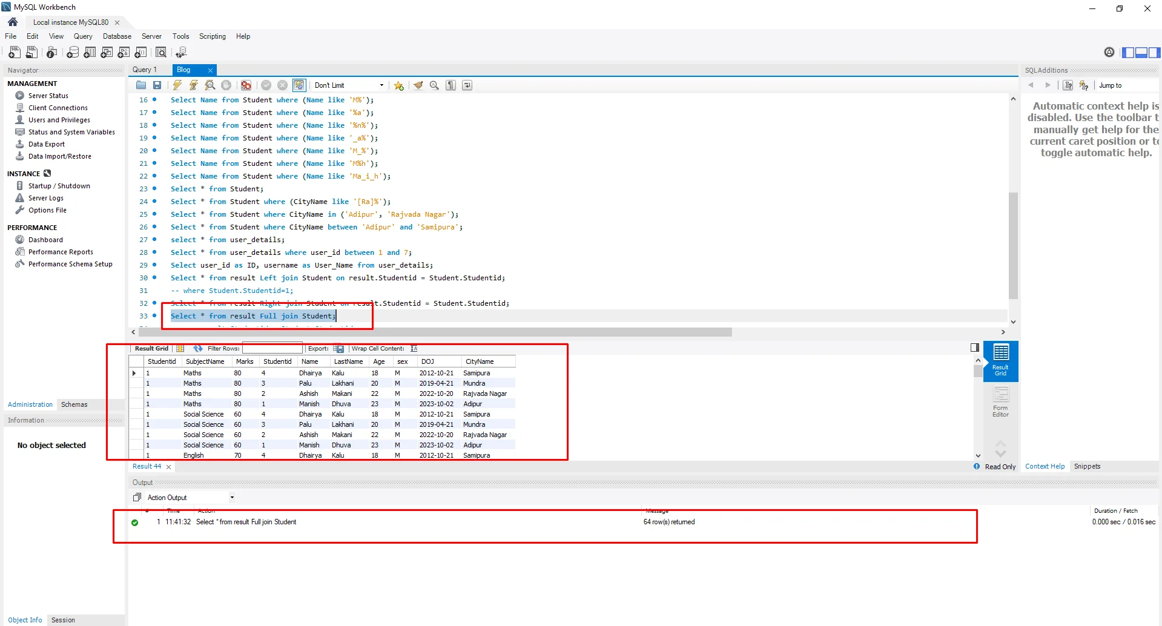Open the new SQL tab icon
The height and width of the screenshot is (626, 1162).
point(15,53)
